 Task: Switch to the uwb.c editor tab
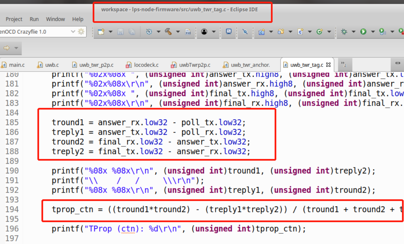click(x=48, y=65)
